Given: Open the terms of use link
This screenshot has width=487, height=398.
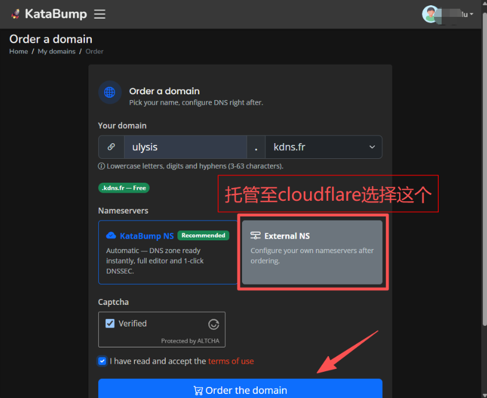Looking at the screenshot, I should 231,361.
